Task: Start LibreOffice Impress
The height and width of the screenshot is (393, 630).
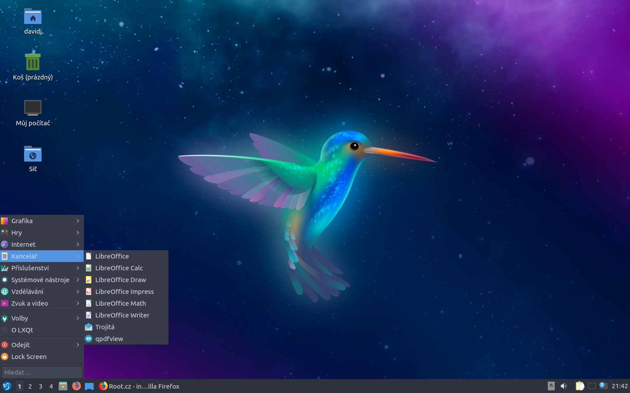Action: (125, 291)
